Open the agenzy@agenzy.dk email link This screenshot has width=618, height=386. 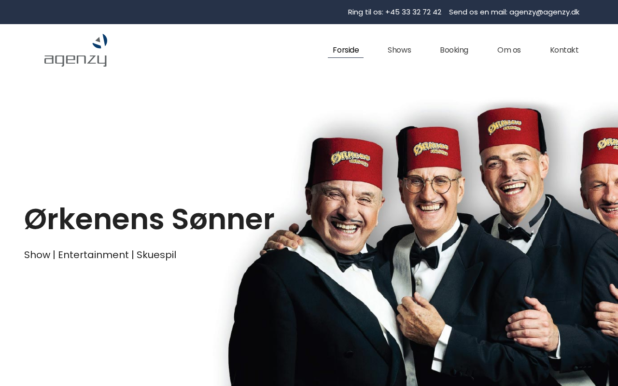(544, 12)
